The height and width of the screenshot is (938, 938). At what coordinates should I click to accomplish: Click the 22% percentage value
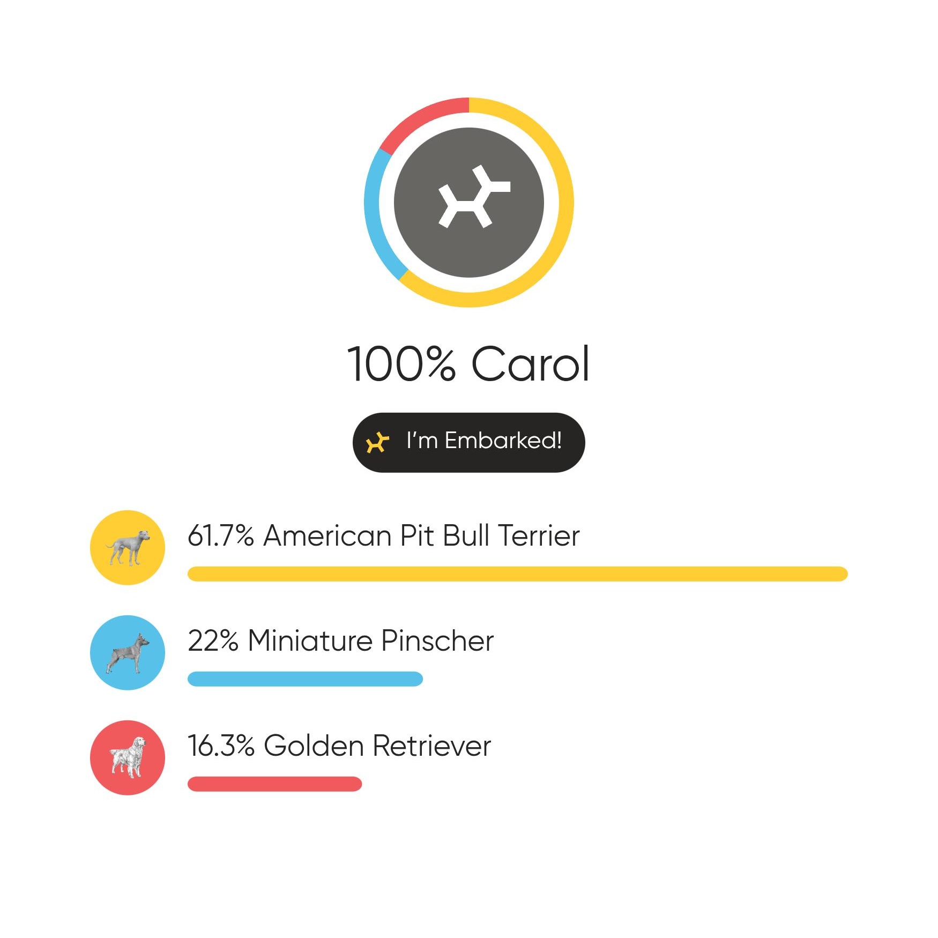click(213, 641)
